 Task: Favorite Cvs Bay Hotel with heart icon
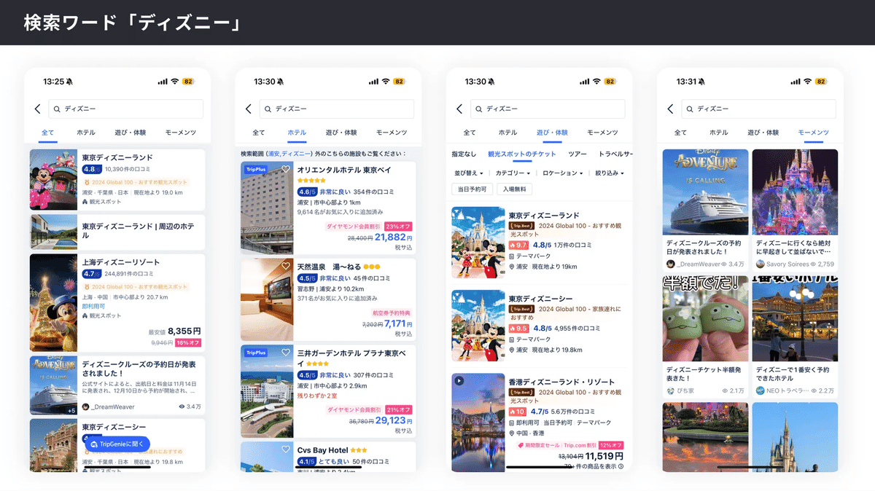pyautogui.click(x=286, y=449)
